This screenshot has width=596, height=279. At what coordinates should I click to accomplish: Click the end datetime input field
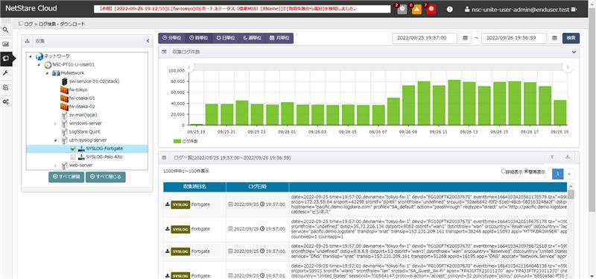(x=514, y=38)
